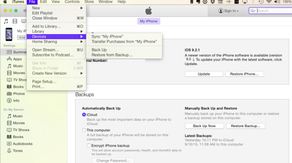Select Add to Library menu item
The width and height of the screenshot is (292, 163).
click(x=56, y=26)
